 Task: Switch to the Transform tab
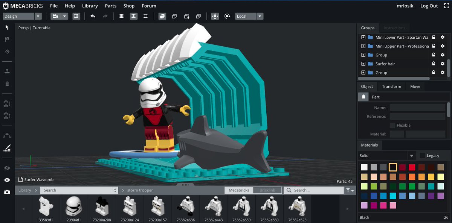[391, 86]
